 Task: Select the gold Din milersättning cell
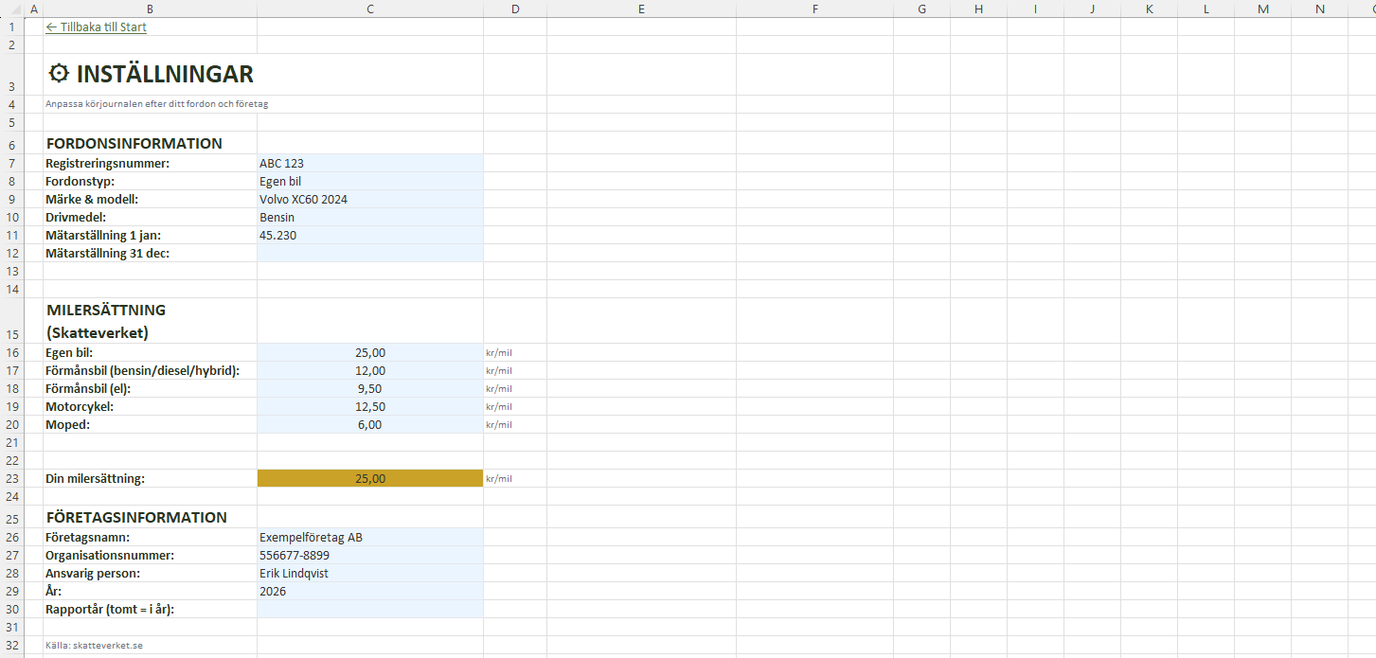pyautogui.click(x=370, y=479)
